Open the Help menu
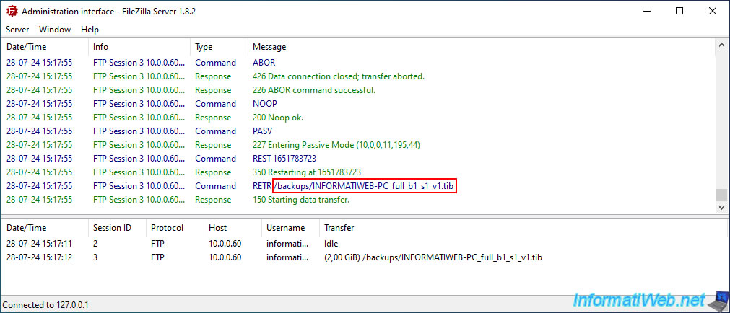Image resolution: width=730 pixels, height=313 pixels. click(x=90, y=30)
